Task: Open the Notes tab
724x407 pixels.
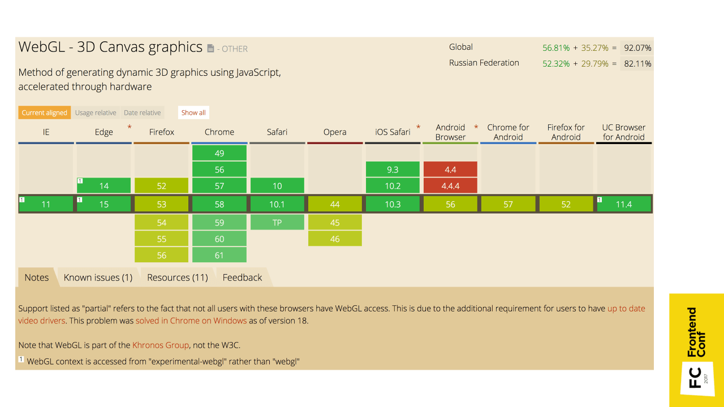Action: 37,278
